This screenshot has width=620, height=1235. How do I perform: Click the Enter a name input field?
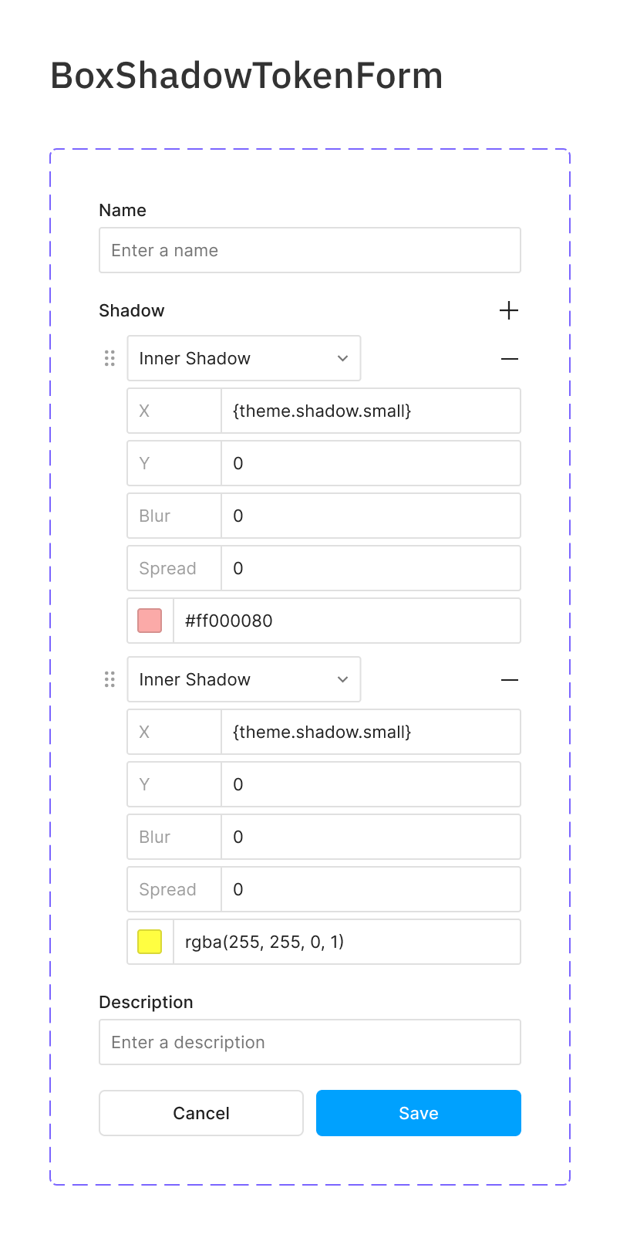point(309,250)
